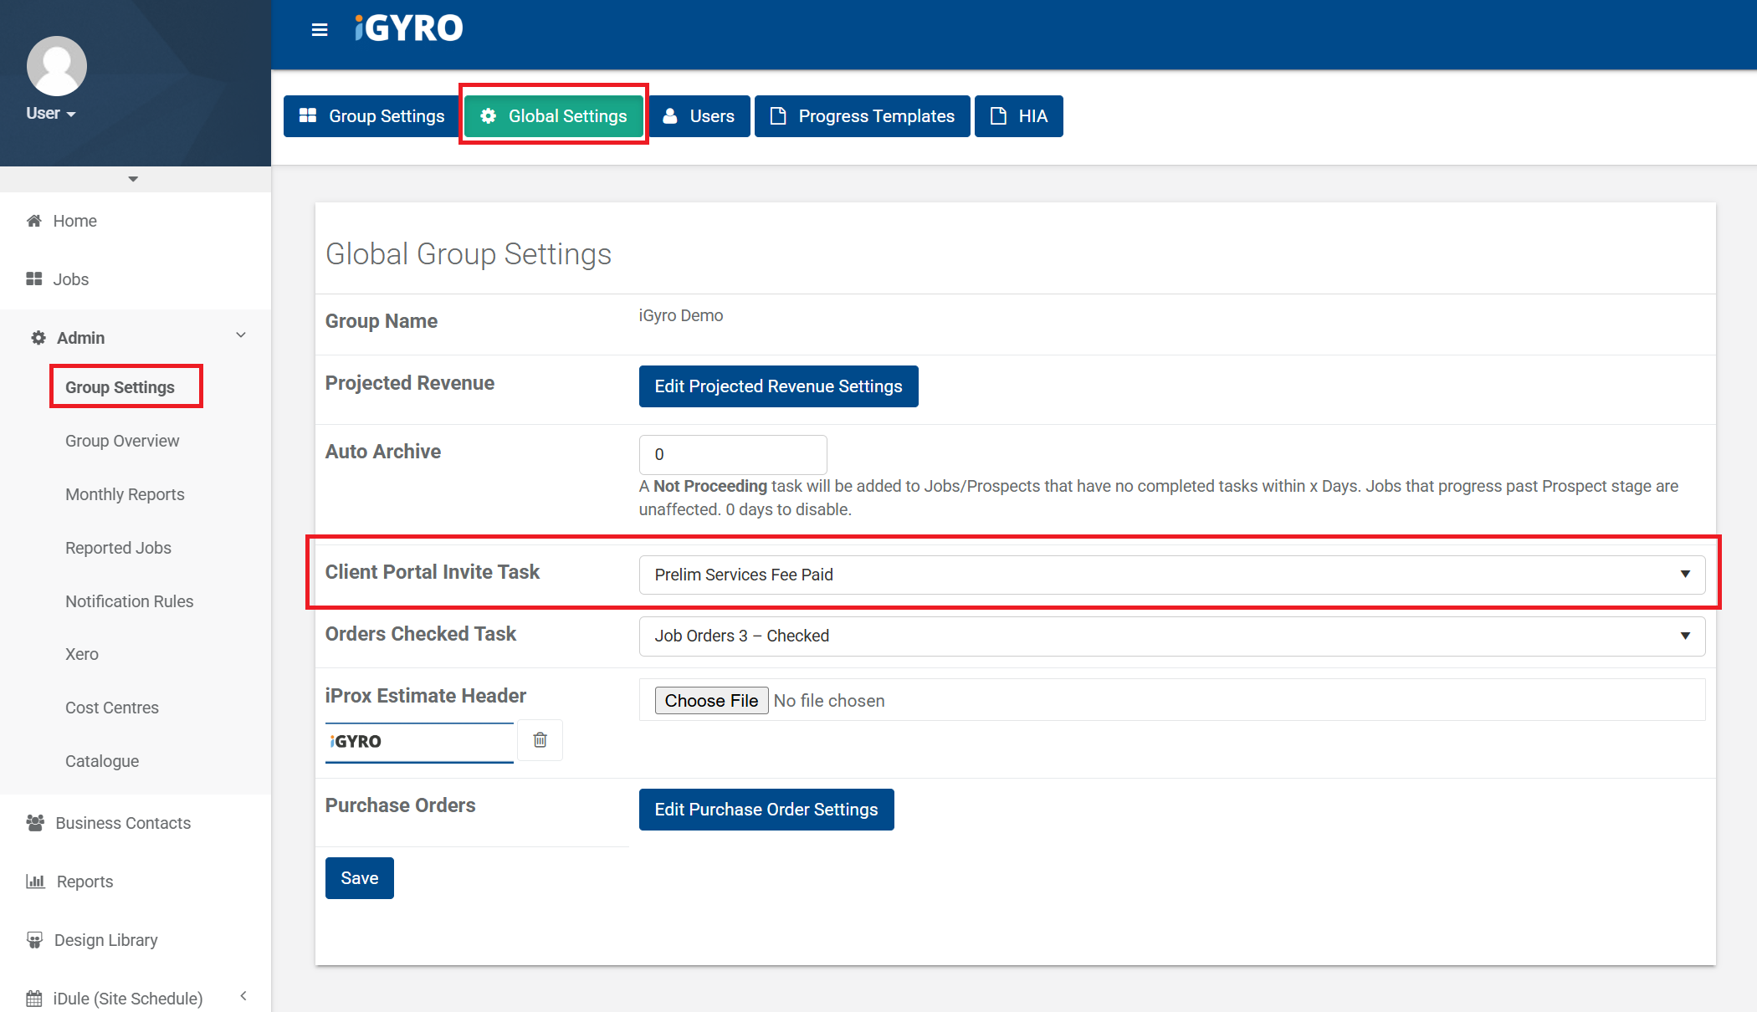Click the Design Library icon
This screenshot has width=1757, height=1012.
[34, 940]
